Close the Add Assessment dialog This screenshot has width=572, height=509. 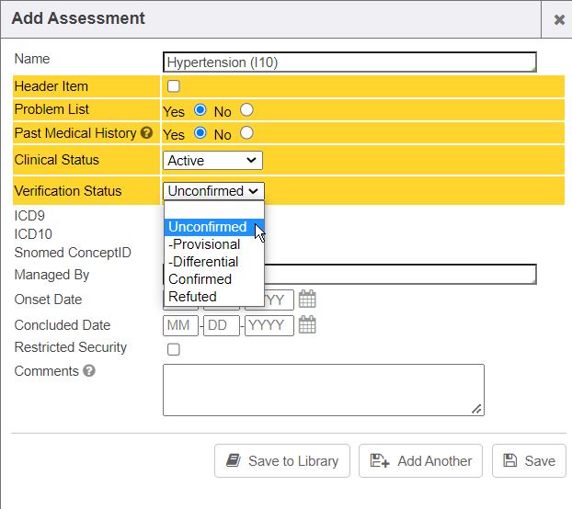coord(559,19)
